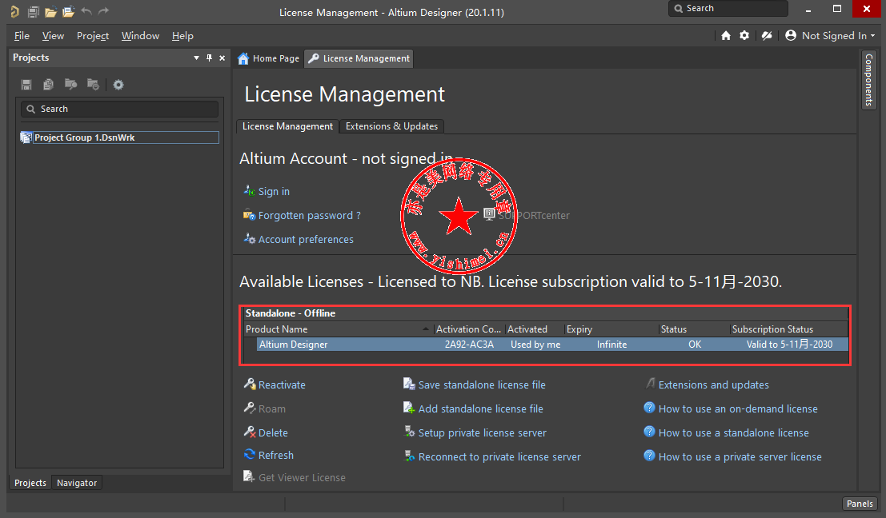Screen dimensions: 886x518
Task: Click the Activation Code column header
Action: 468,329
